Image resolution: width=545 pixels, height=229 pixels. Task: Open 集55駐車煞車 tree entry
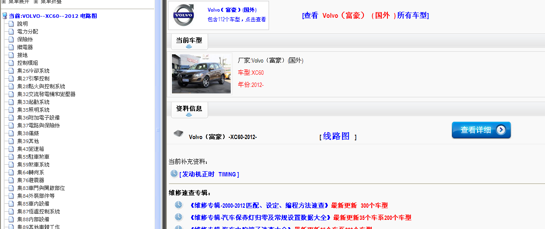33,157
